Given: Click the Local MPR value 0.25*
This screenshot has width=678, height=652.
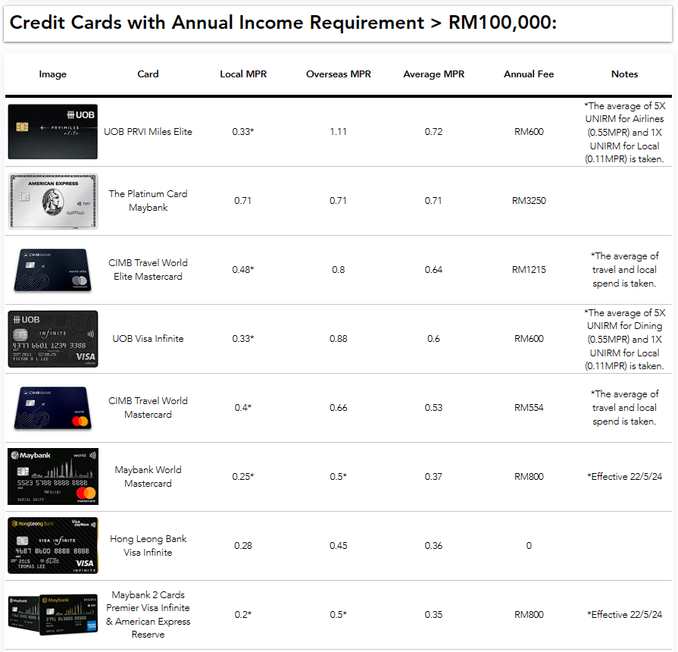Looking at the screenshot, I should coord(243,476).
